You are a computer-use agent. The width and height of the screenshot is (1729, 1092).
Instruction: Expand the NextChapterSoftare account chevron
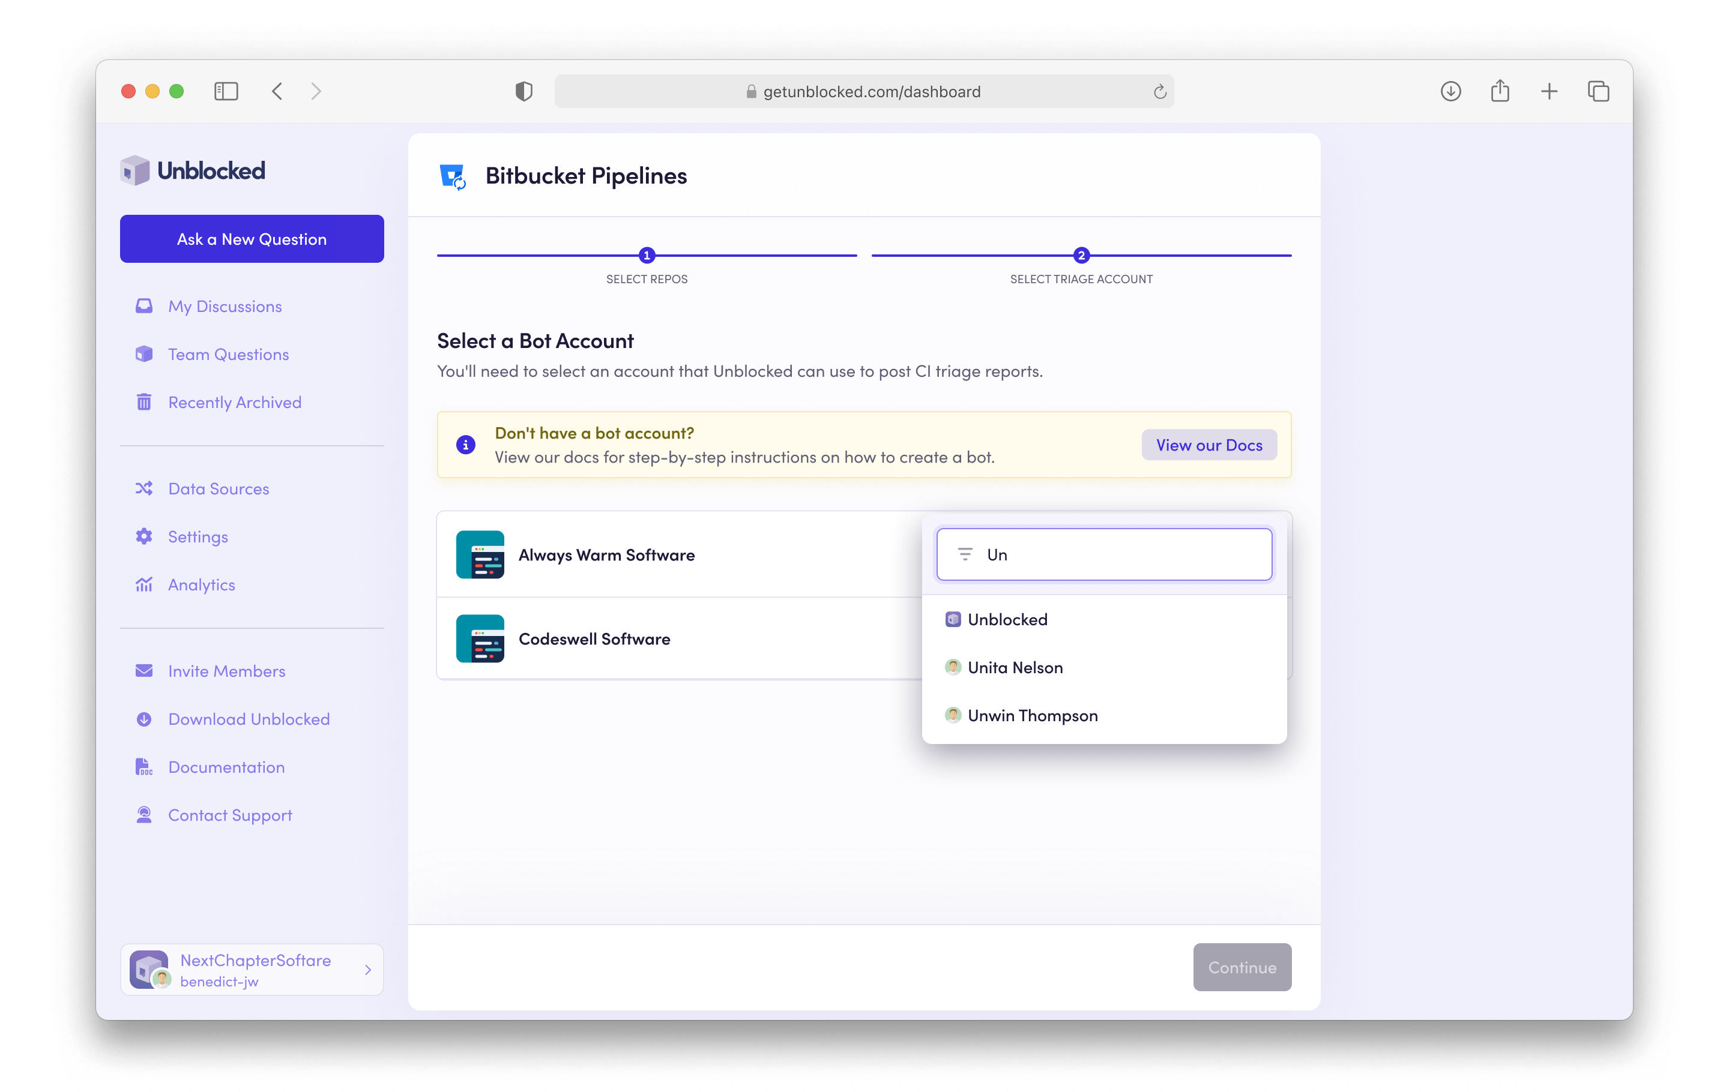[x=367, y=970]
